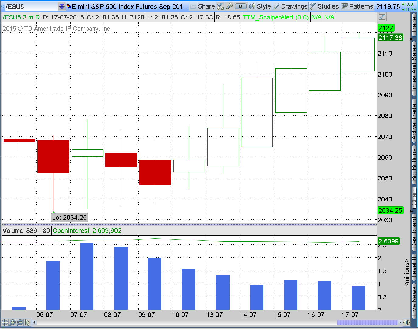
Task: Click the TTM_ScalperAlert (0.0) study label
Action: pos(276,17)
